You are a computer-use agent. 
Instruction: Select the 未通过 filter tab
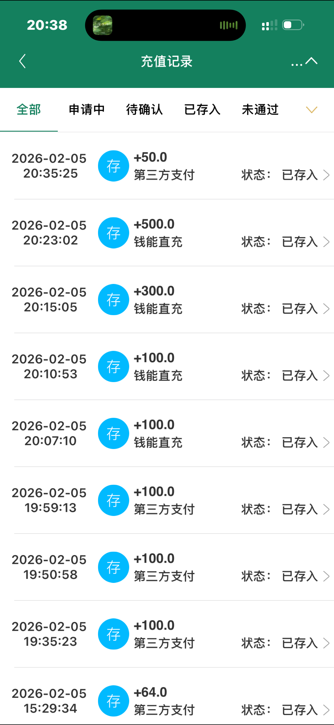260,110
